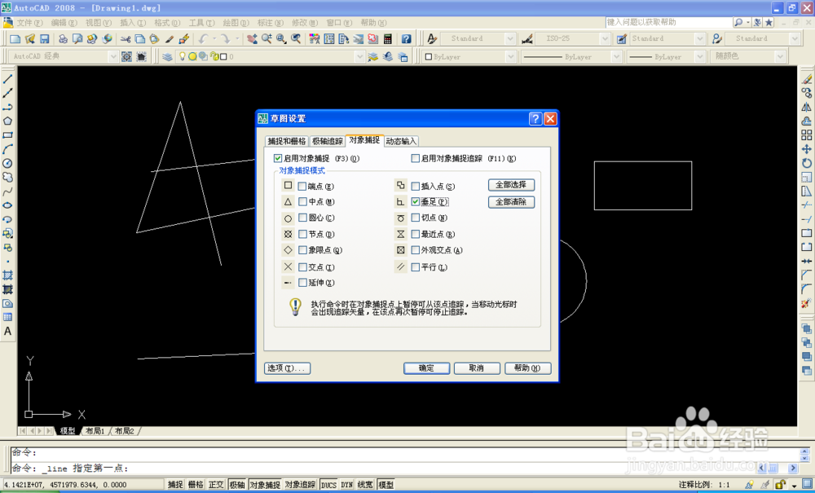Click the Plot print toolbar icon
Screen dimensions: 815x493
[63, 39]
